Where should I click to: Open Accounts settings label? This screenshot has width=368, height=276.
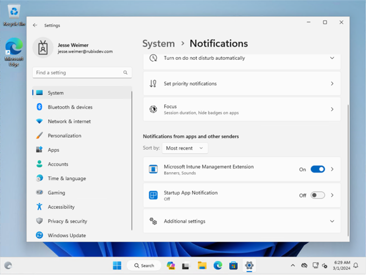pyautogui.click(x=58, y=165)
